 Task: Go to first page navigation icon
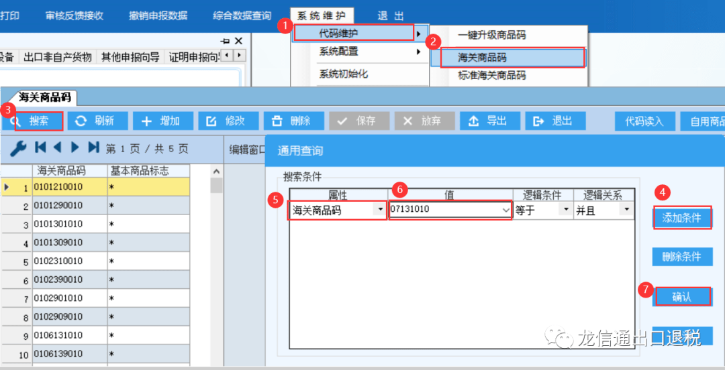click(x=40, y=147)
